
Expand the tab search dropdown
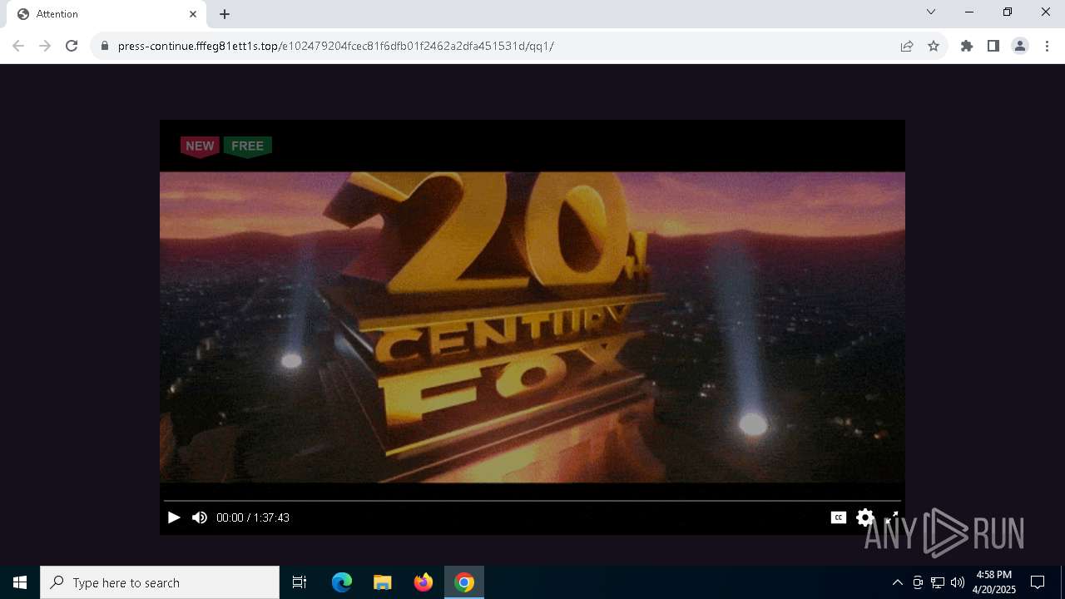931,12
